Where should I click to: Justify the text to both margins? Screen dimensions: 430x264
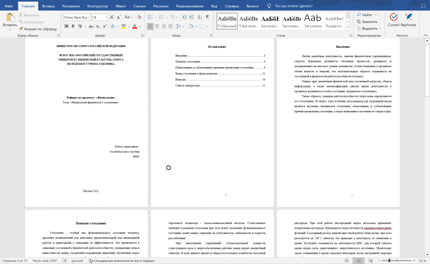(x=171, y=26)
